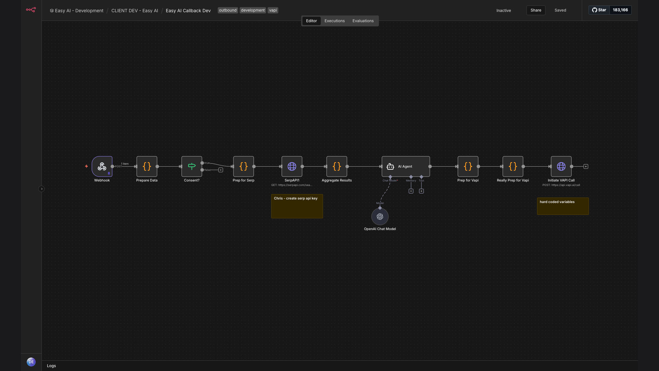Viewport: 659px width, 371px height.
Task: Open CLIENT DEV - Easy AI breadcrumb
Action: coord(135,11)
